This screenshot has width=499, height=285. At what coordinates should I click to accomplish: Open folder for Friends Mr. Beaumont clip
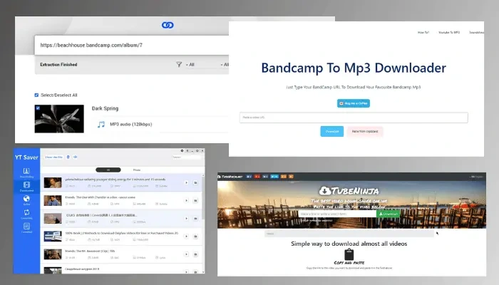tap(195, 254)
